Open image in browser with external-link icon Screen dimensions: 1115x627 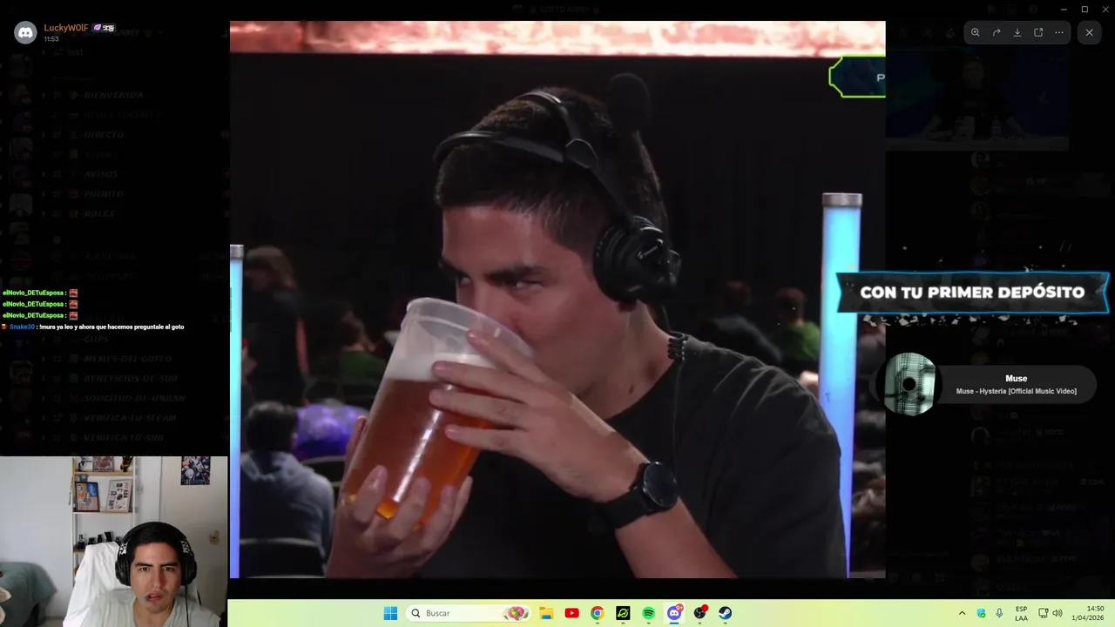1038,32
